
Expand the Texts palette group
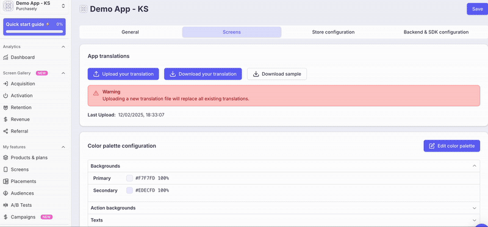pyautogui.click(x=475, y=220)
